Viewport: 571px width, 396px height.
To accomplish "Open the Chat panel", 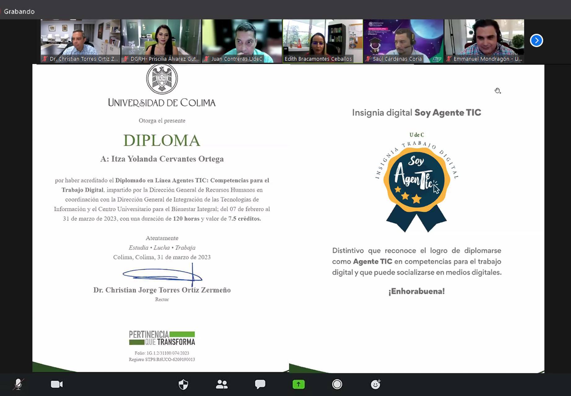I will 260,384.
